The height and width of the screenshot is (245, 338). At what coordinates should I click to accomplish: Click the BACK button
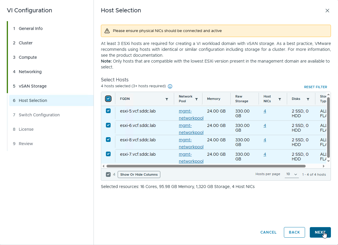[x=294, y=232]
